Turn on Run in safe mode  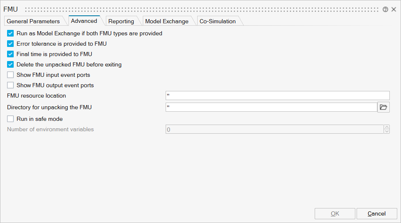11,119
